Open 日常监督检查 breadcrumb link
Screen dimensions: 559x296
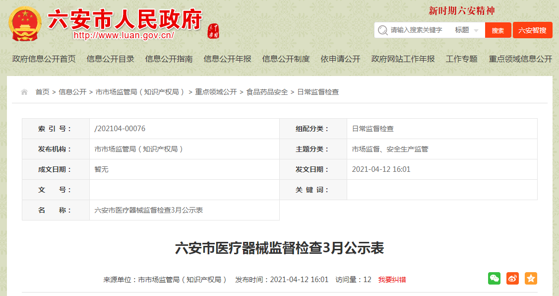[318, 92]
